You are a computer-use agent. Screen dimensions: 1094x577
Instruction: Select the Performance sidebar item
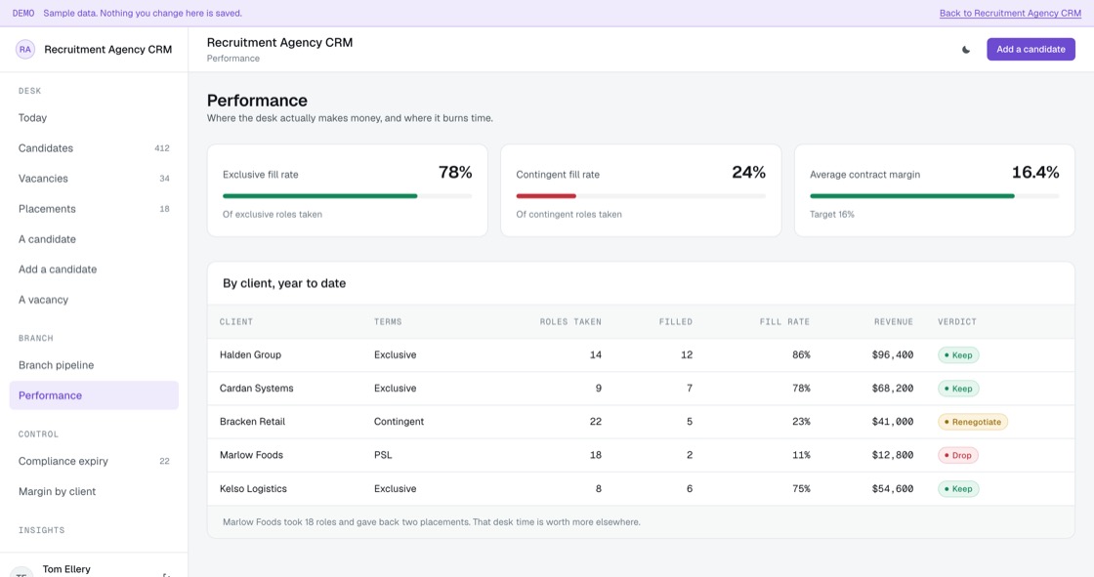click(94, 395)
